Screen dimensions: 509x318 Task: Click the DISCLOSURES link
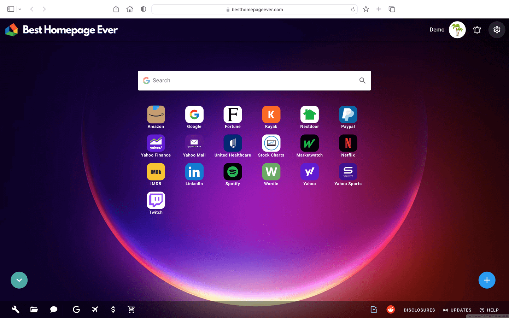pos(419,310)
